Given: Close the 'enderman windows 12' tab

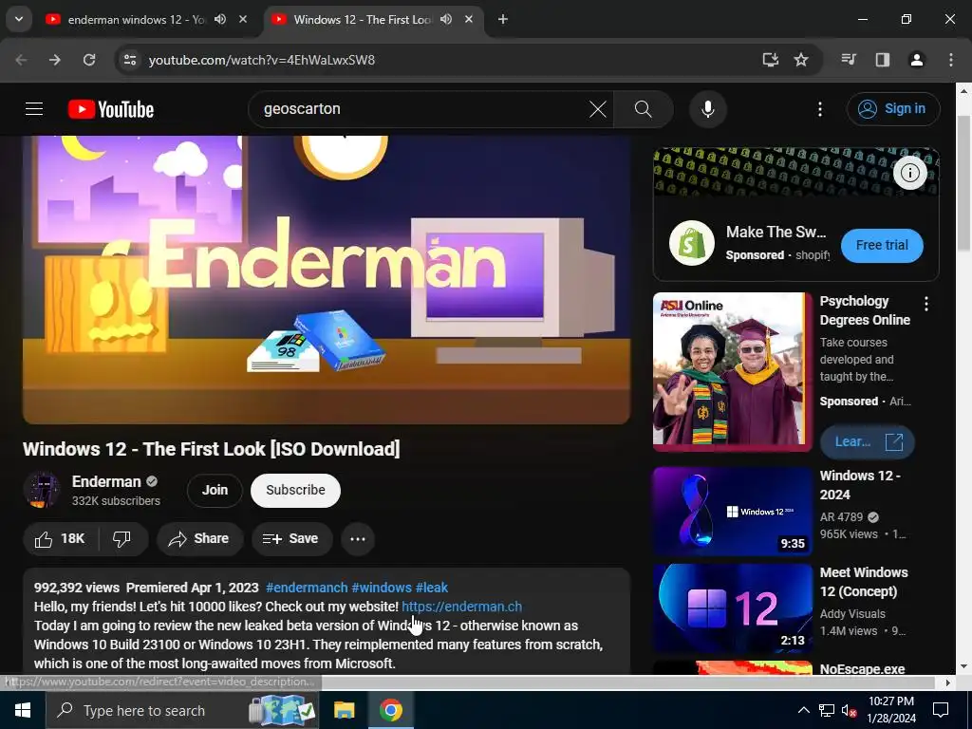Looking at the screenshot, I should 243,20.
